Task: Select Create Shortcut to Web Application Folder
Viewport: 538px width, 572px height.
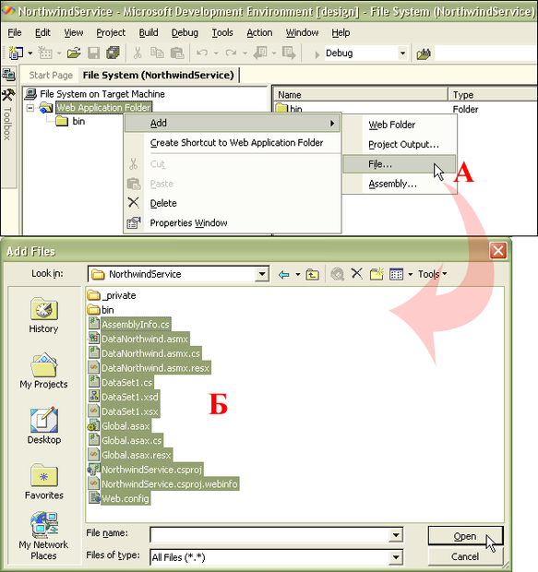Action: [x=233, y=143]
